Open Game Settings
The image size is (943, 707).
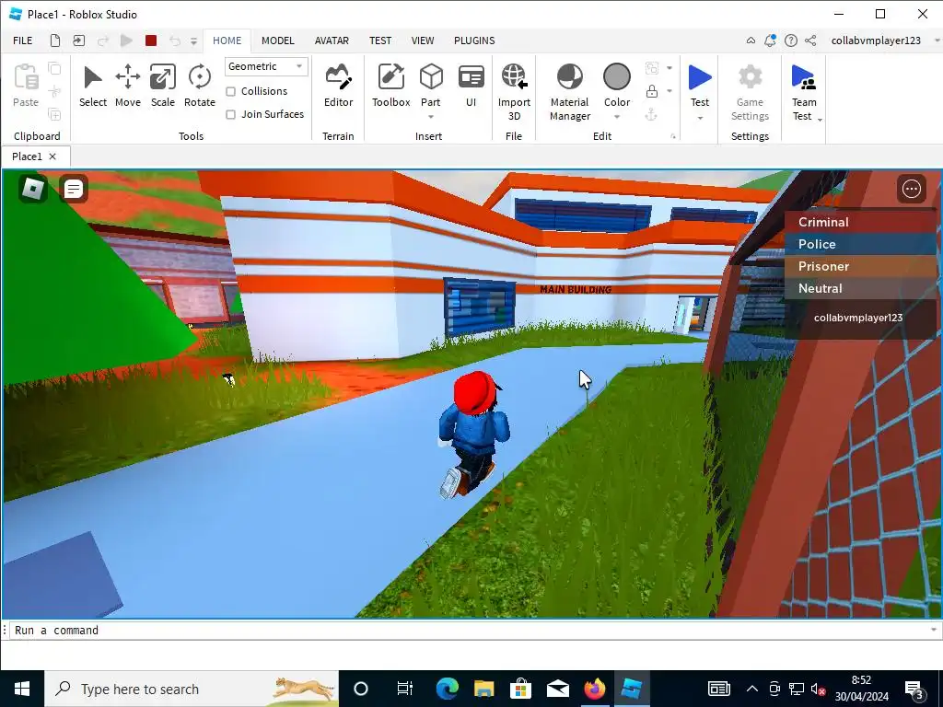point(750,92)
